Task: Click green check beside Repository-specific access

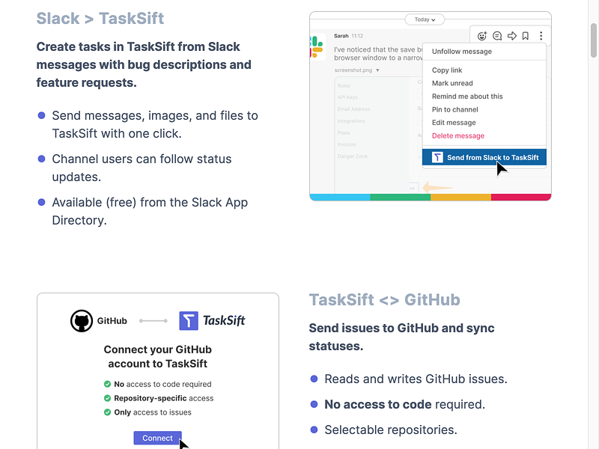Action: click(107, 398)
